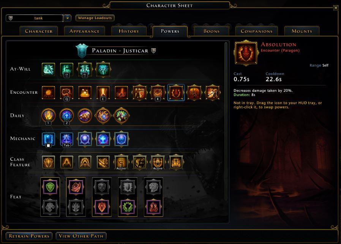Enable the grey cross feat in first column
Image resolution: width=341 pixels, height=244 pixels.
click(x=50, y=207)
